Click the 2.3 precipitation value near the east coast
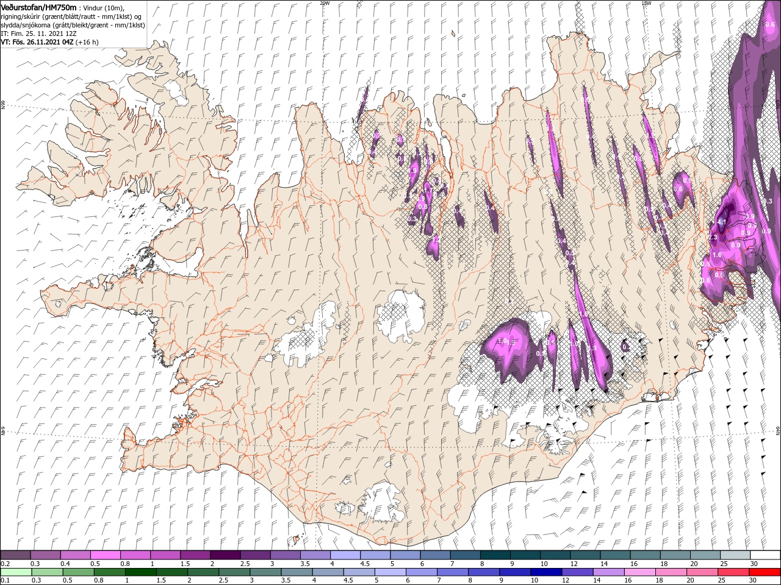781x585 pixels. click(x=712, y=237)
